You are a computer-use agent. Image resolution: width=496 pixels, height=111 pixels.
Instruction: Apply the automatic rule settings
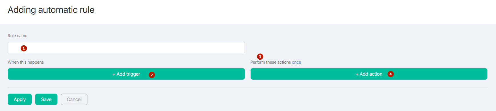[20, 99]
